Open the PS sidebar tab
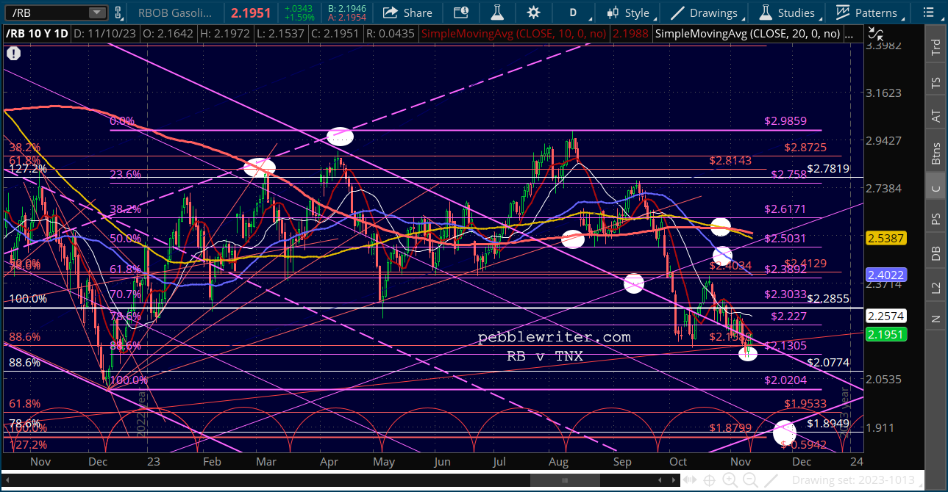 coord(936,220)
